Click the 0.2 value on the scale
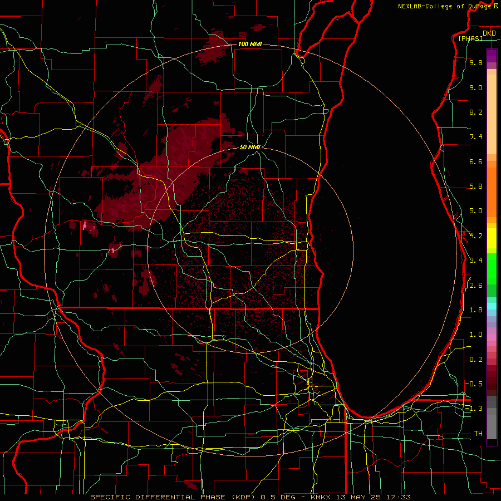This screenshot has height=501, width=501. tap(476, 360)
